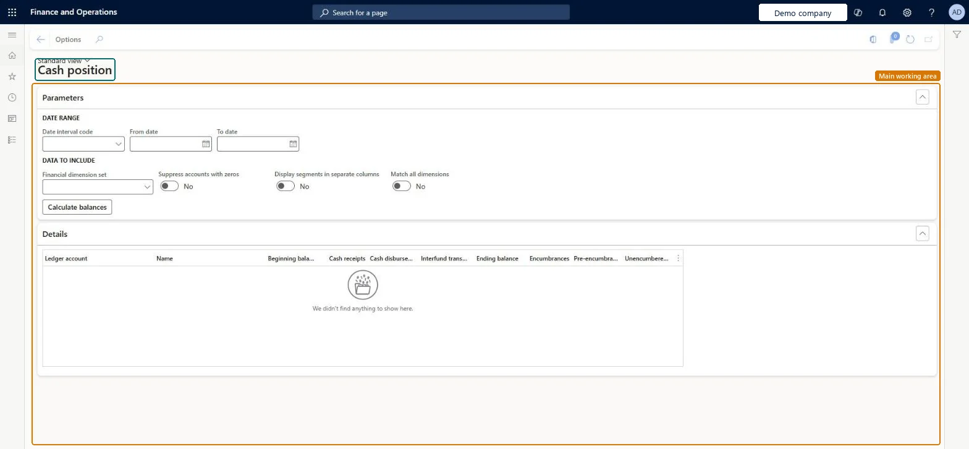
Task: Open Modules list icon in sidebar
Action: [12, 140]
